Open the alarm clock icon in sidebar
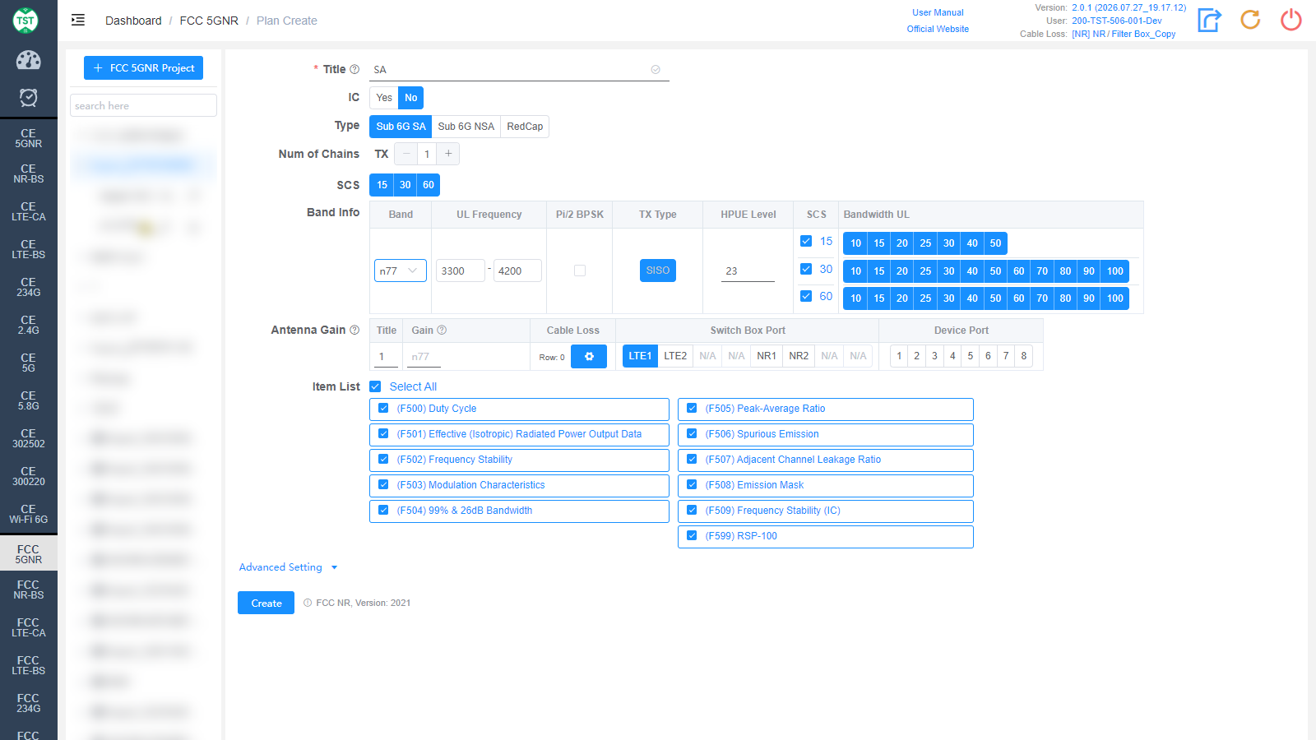Viewport: 1316px width, 740px height. point(28,98)
